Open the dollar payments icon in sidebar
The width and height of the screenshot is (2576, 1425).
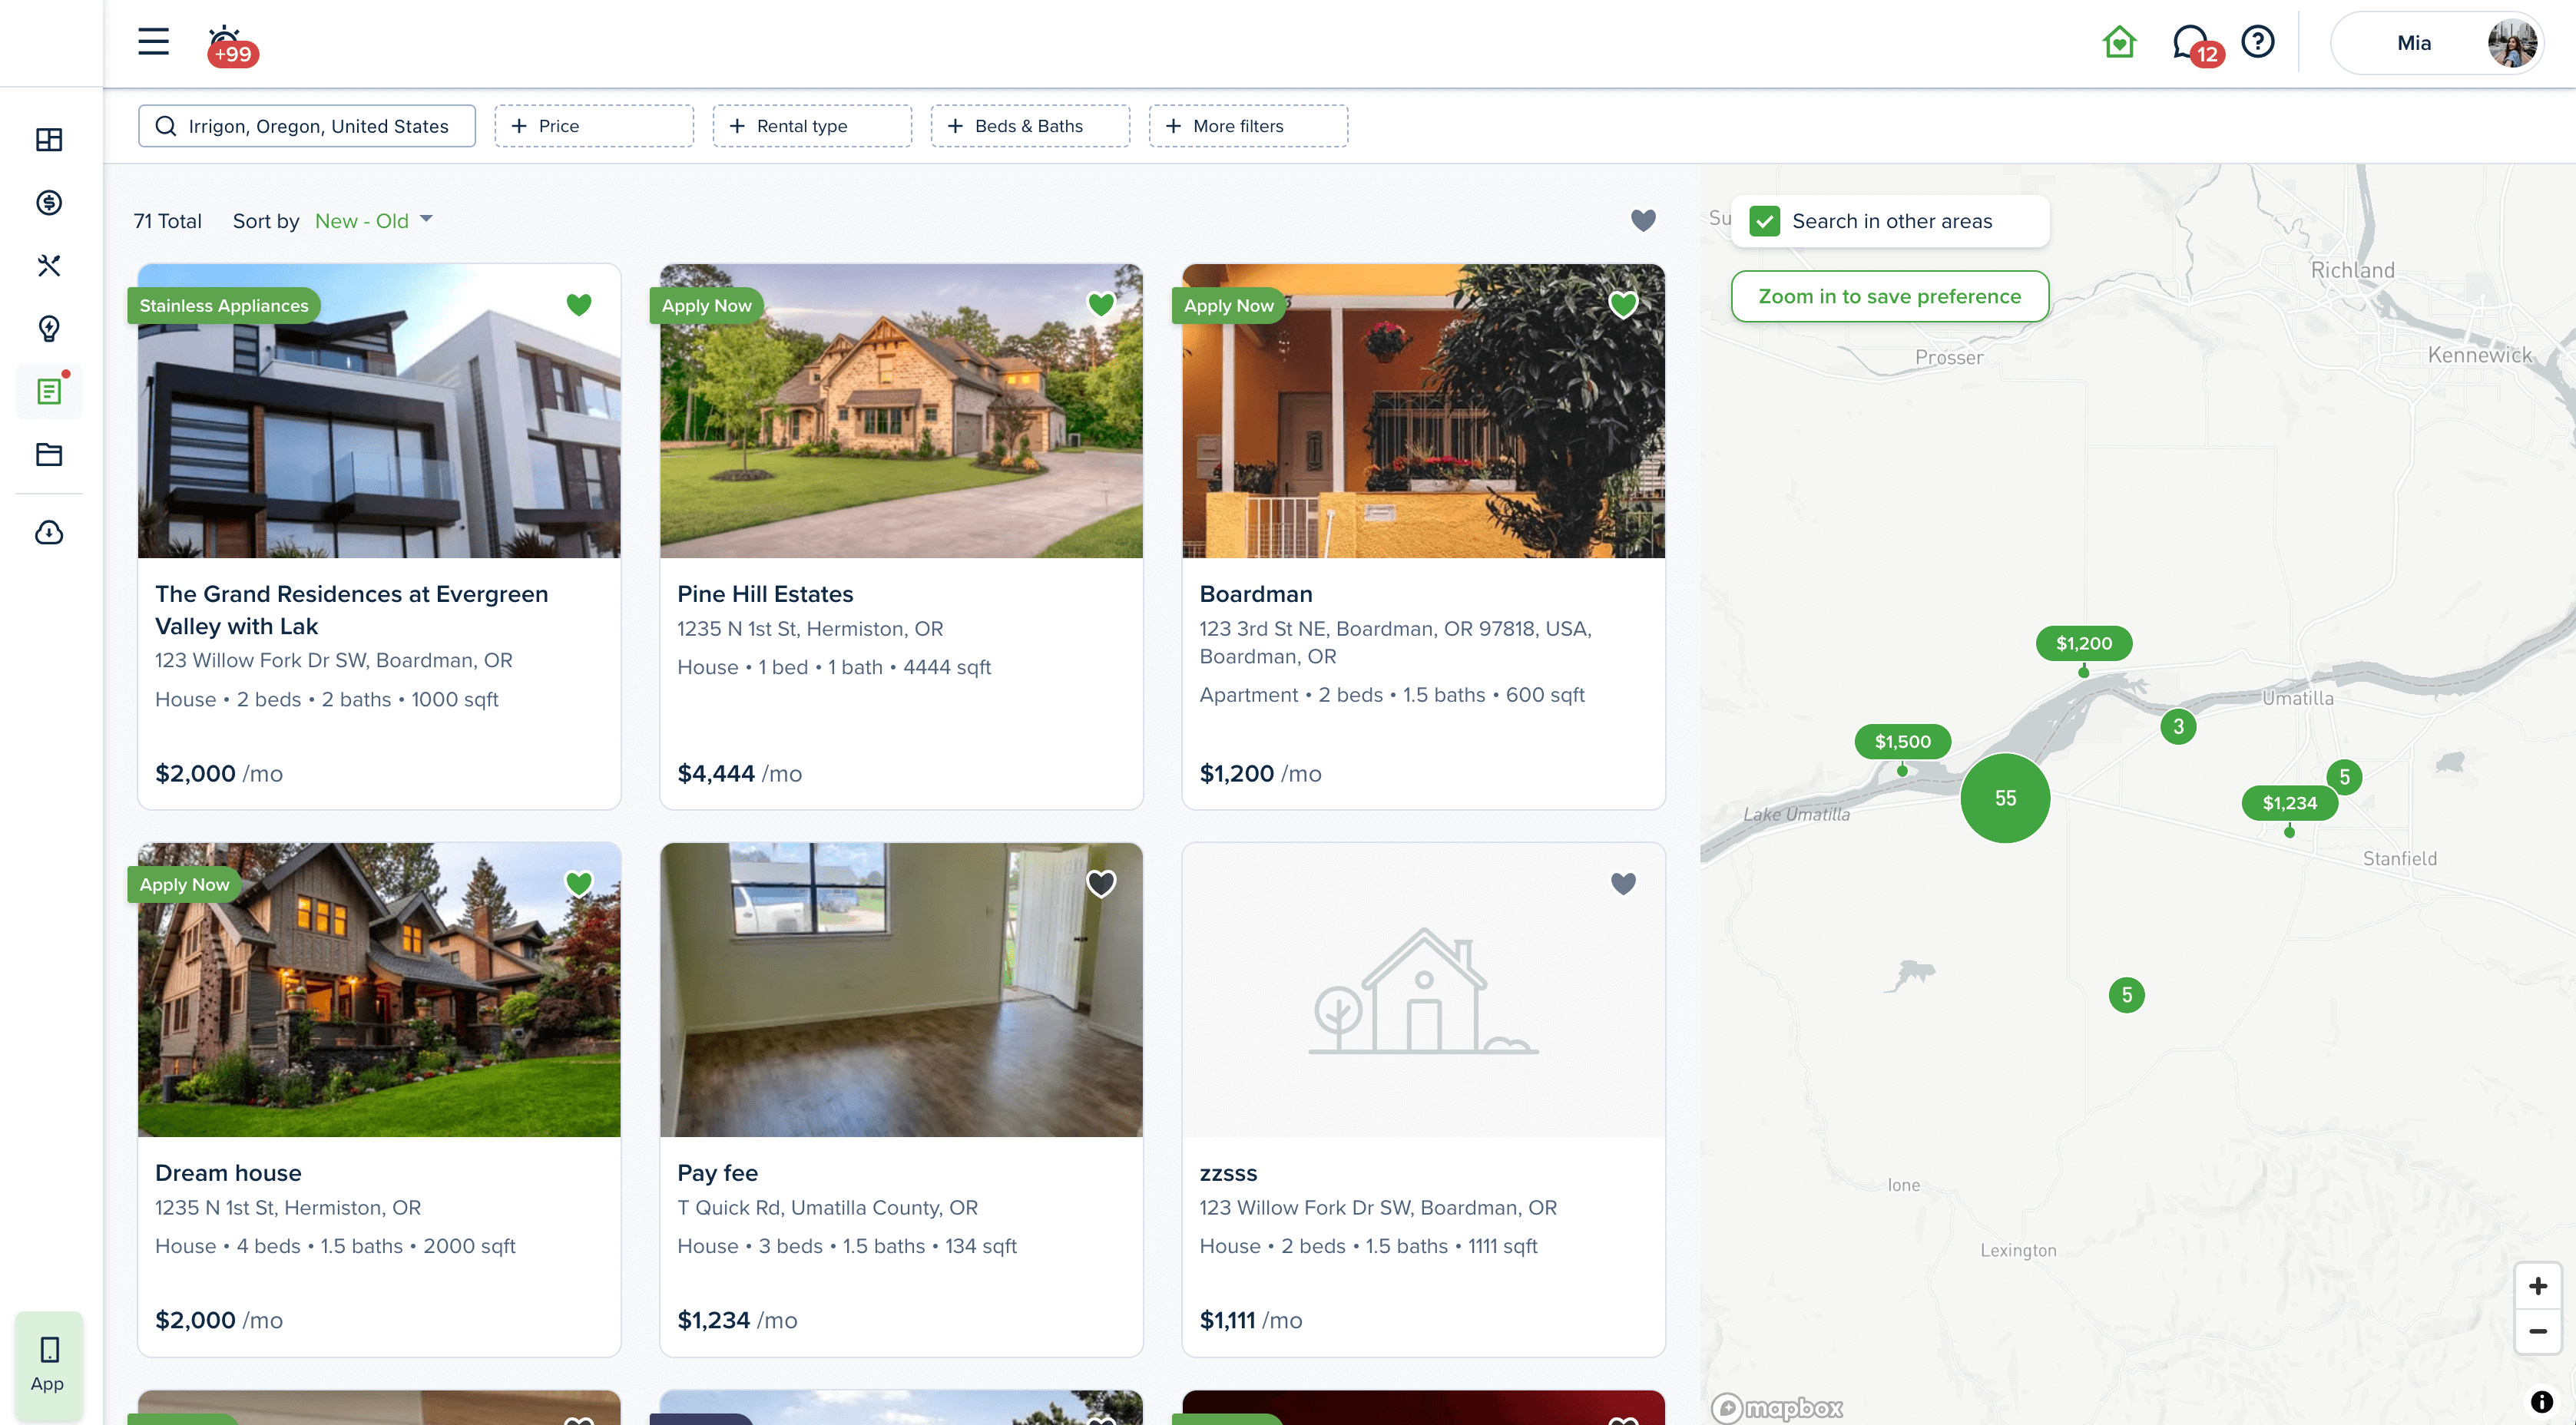point(49,202)
